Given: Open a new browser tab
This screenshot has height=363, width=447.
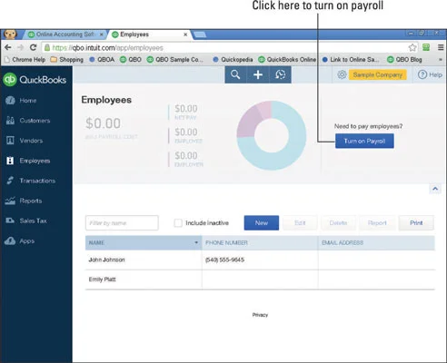Looking at the screenshot, I should click(200, 34).
